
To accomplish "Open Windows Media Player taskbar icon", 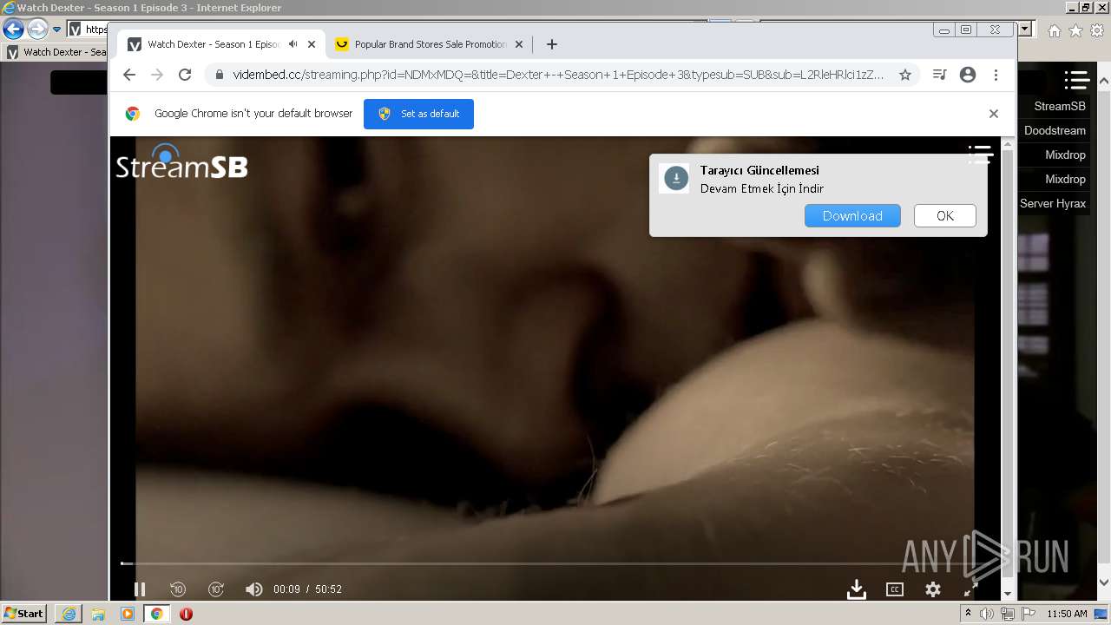I will pyautogui.click(x=128, y=614).
